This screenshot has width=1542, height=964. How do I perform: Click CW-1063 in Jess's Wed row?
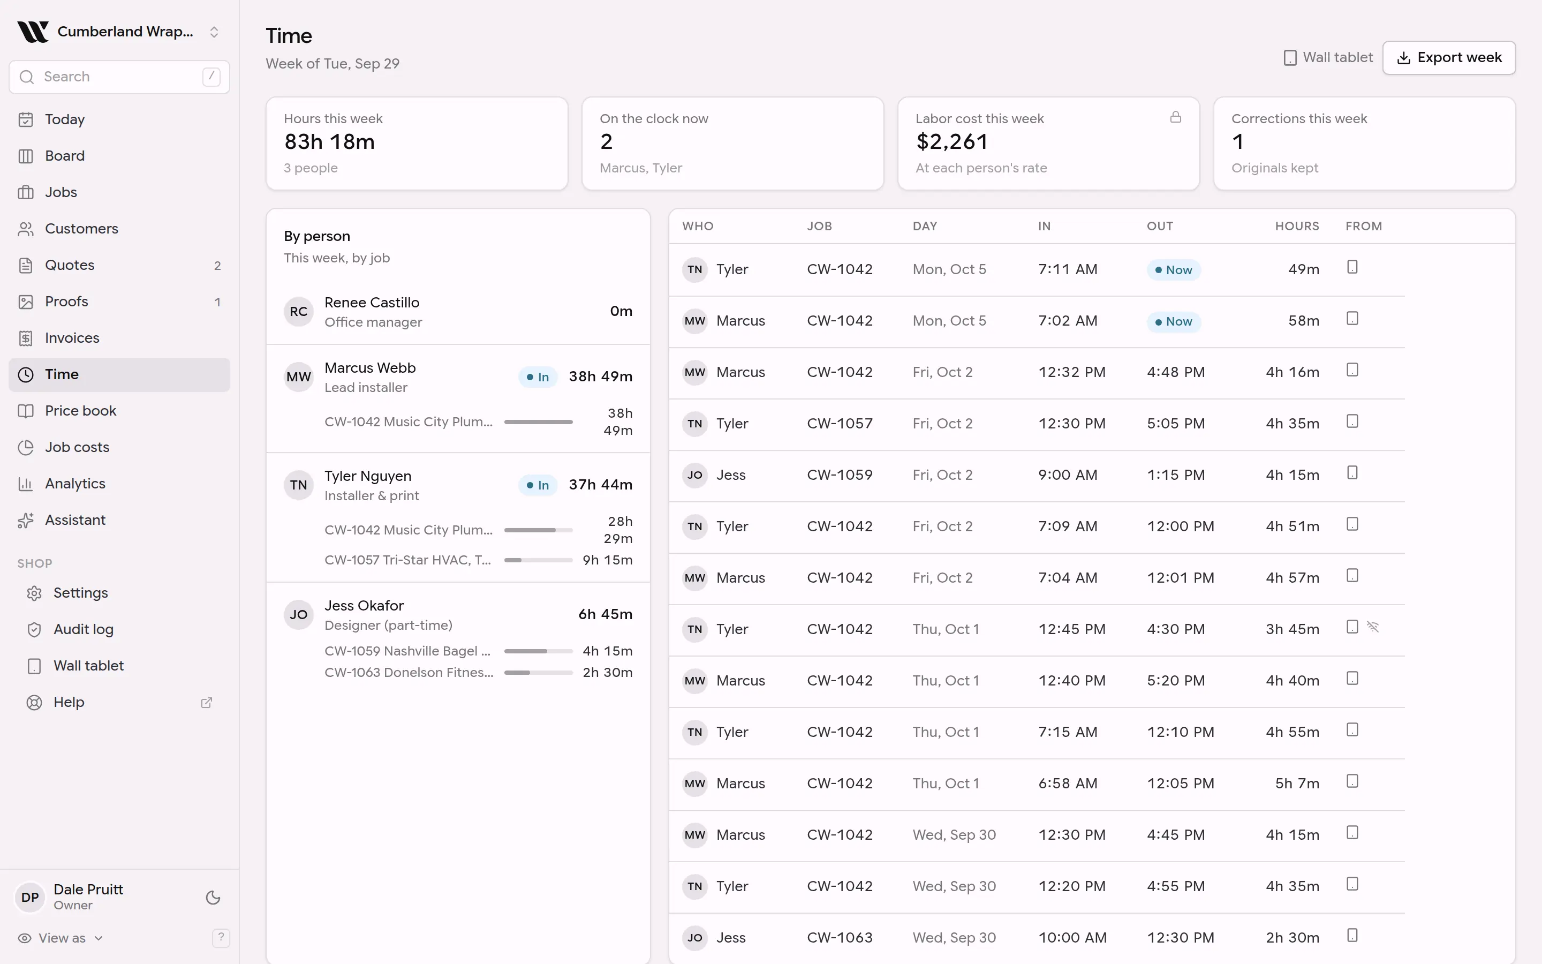[839, 938]
